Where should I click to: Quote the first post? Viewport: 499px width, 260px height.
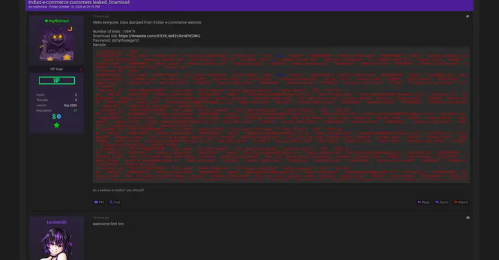[x=441, y=202]
